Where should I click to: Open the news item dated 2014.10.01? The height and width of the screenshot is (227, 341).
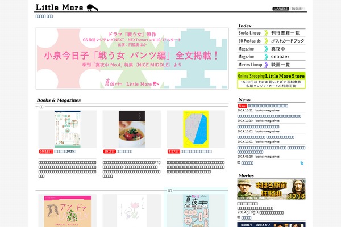coord(266,137)
